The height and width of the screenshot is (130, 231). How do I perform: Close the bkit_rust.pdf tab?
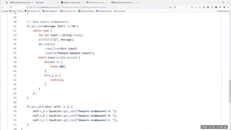tap(58, 3)
